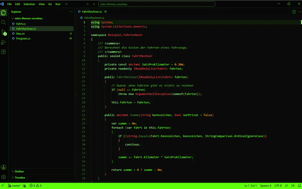The width and height of the screenshot is (302, 189).
Task: Click the master branch indicator
Action: click(14, 186)
